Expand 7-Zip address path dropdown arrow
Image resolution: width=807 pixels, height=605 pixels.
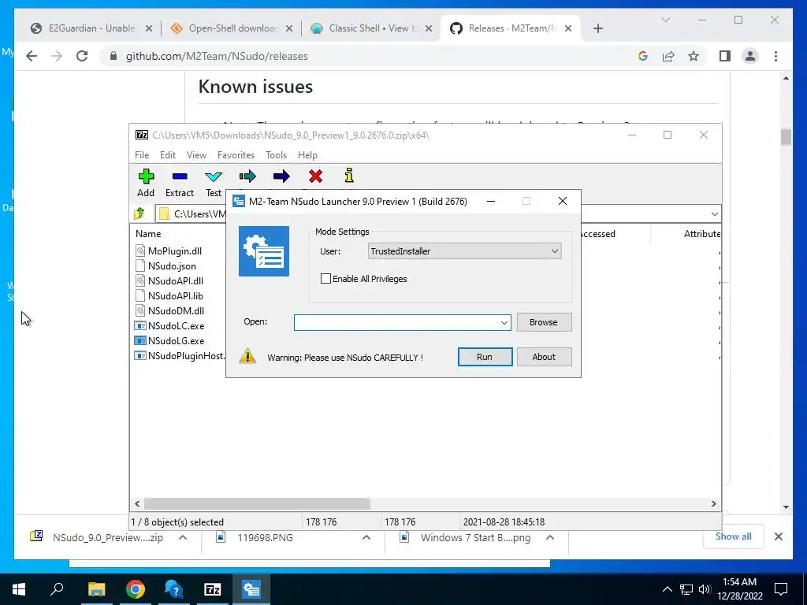click(714, 214)
